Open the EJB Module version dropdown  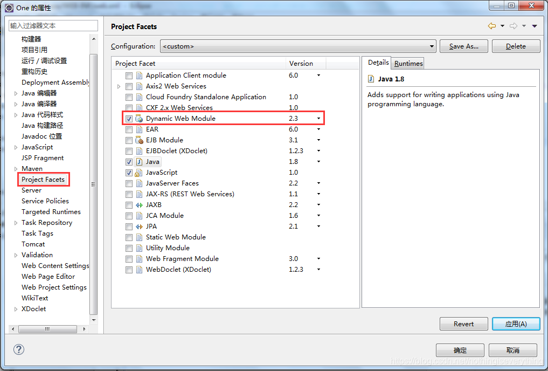(x=319, y=140)
